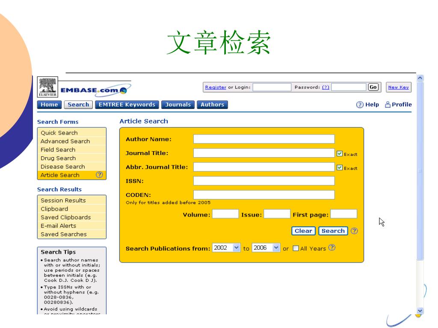The height and width of the screenshot is (328, 438).
Task: Open E-mail Alerts
Action: [71, 225]
